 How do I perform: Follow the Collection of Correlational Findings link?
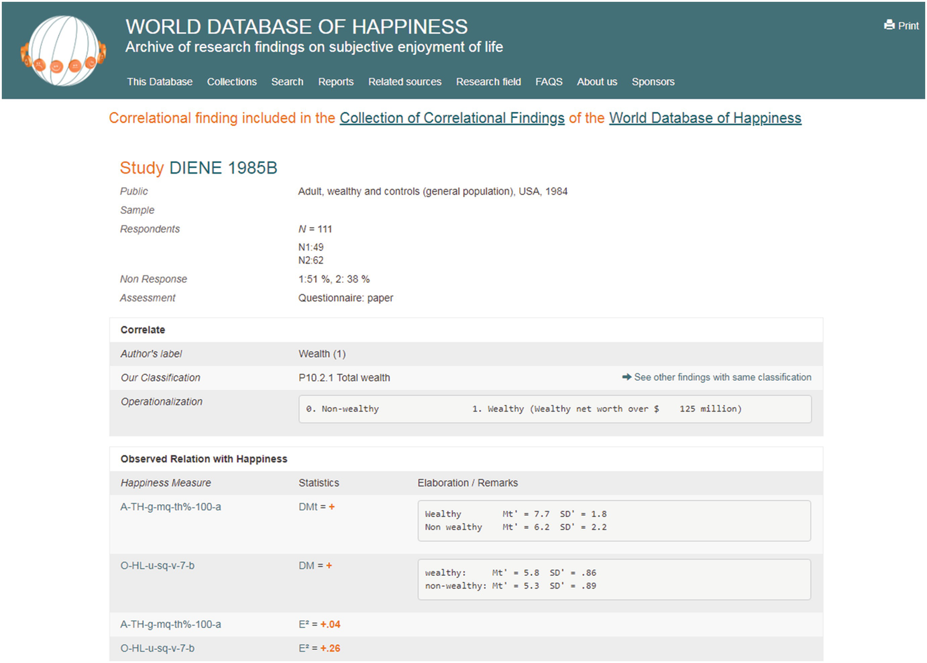pos(452,118)
